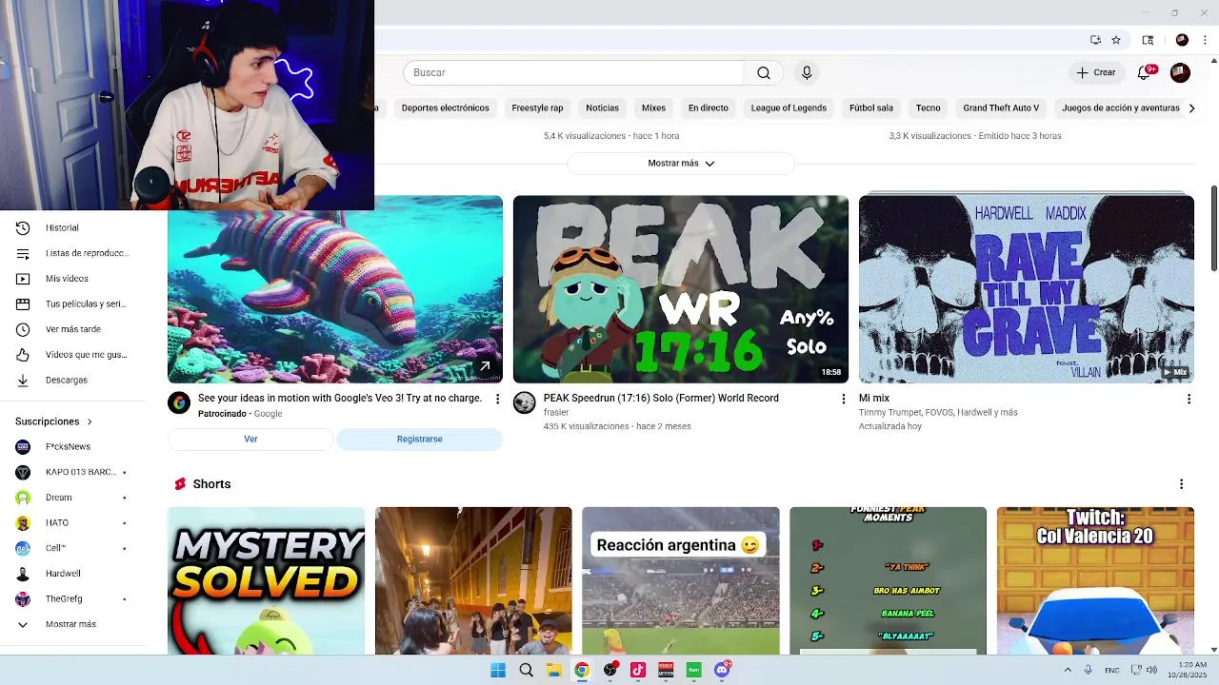Screen dimensions: 1219x685
Task: Play Rave Till My Grave mix thumbnail
Action: (1027, 289)
